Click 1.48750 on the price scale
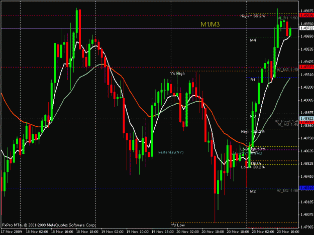Image resolution: width=314 pixels, height=235 pixels. point(307,138)
